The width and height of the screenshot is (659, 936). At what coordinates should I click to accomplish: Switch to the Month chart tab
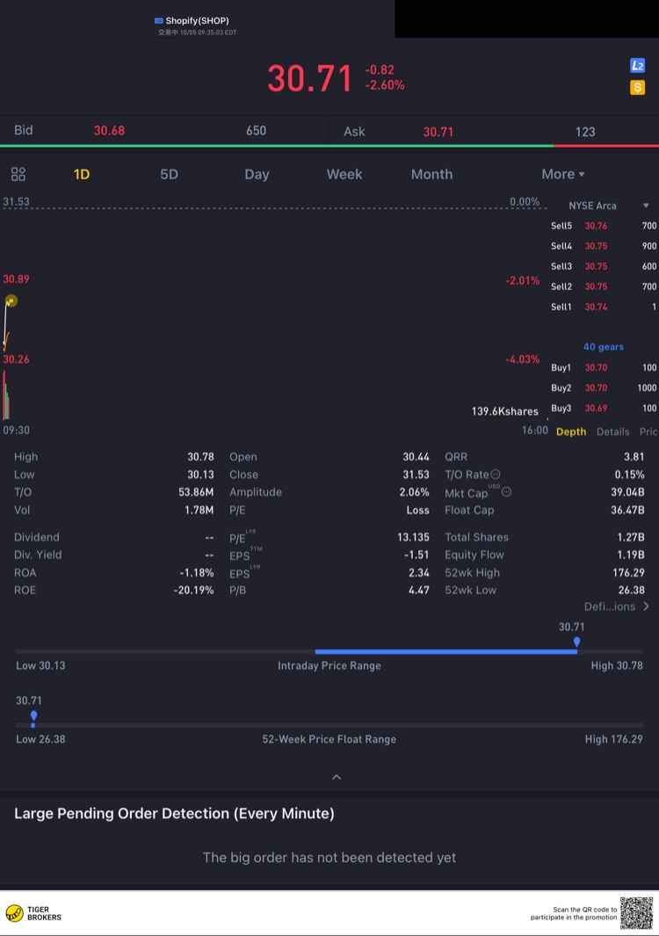(431, 174)
